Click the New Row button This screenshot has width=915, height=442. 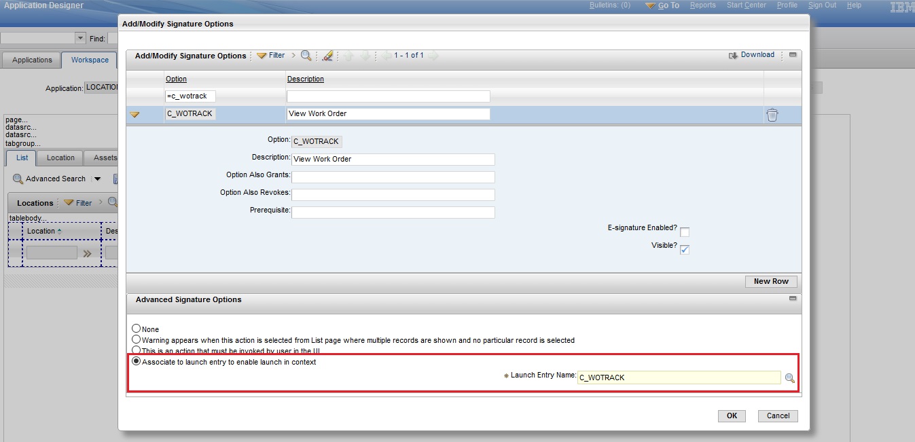point(770,281)
